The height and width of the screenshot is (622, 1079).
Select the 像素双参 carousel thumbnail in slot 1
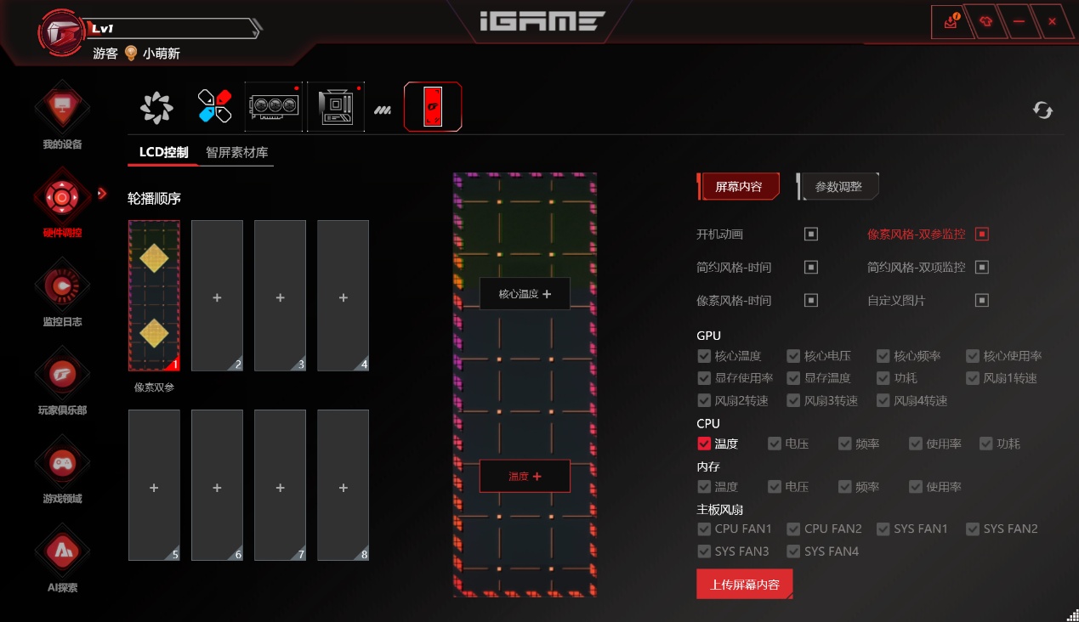point(154,296)
